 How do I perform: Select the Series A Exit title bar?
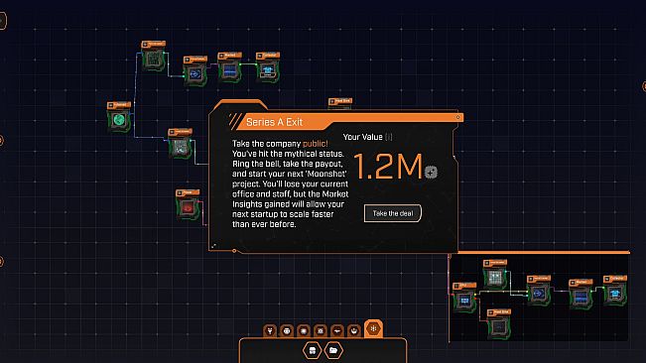(350, 121)
